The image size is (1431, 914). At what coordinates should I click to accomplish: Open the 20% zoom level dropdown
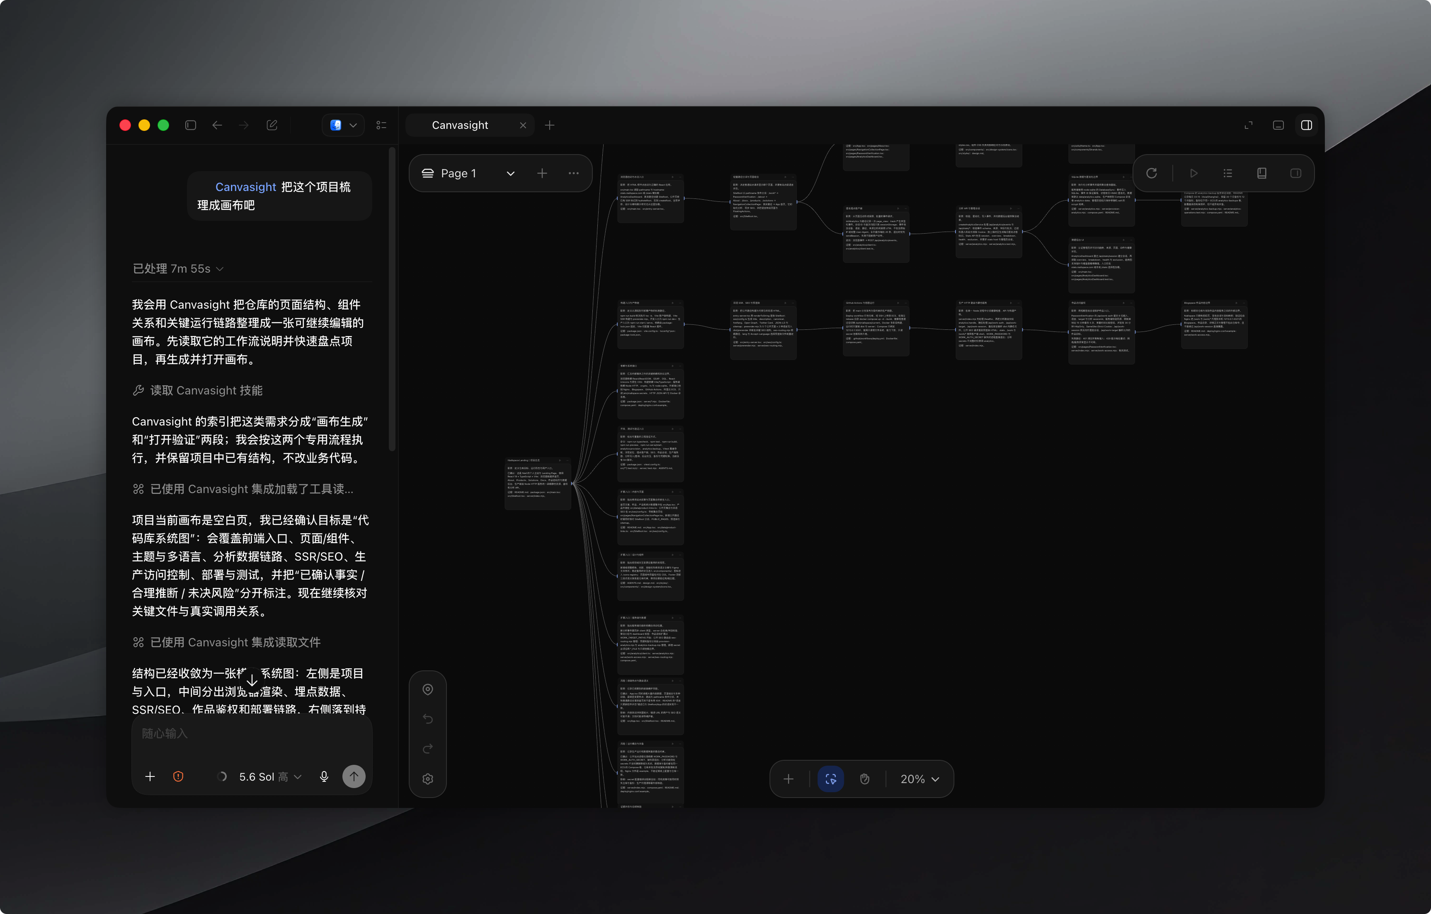tap(920, 779)
